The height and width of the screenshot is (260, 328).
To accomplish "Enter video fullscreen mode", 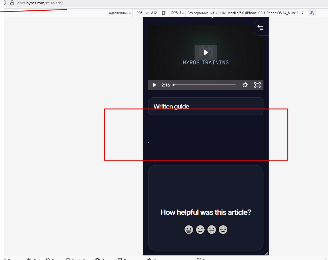I will point(257,85).
